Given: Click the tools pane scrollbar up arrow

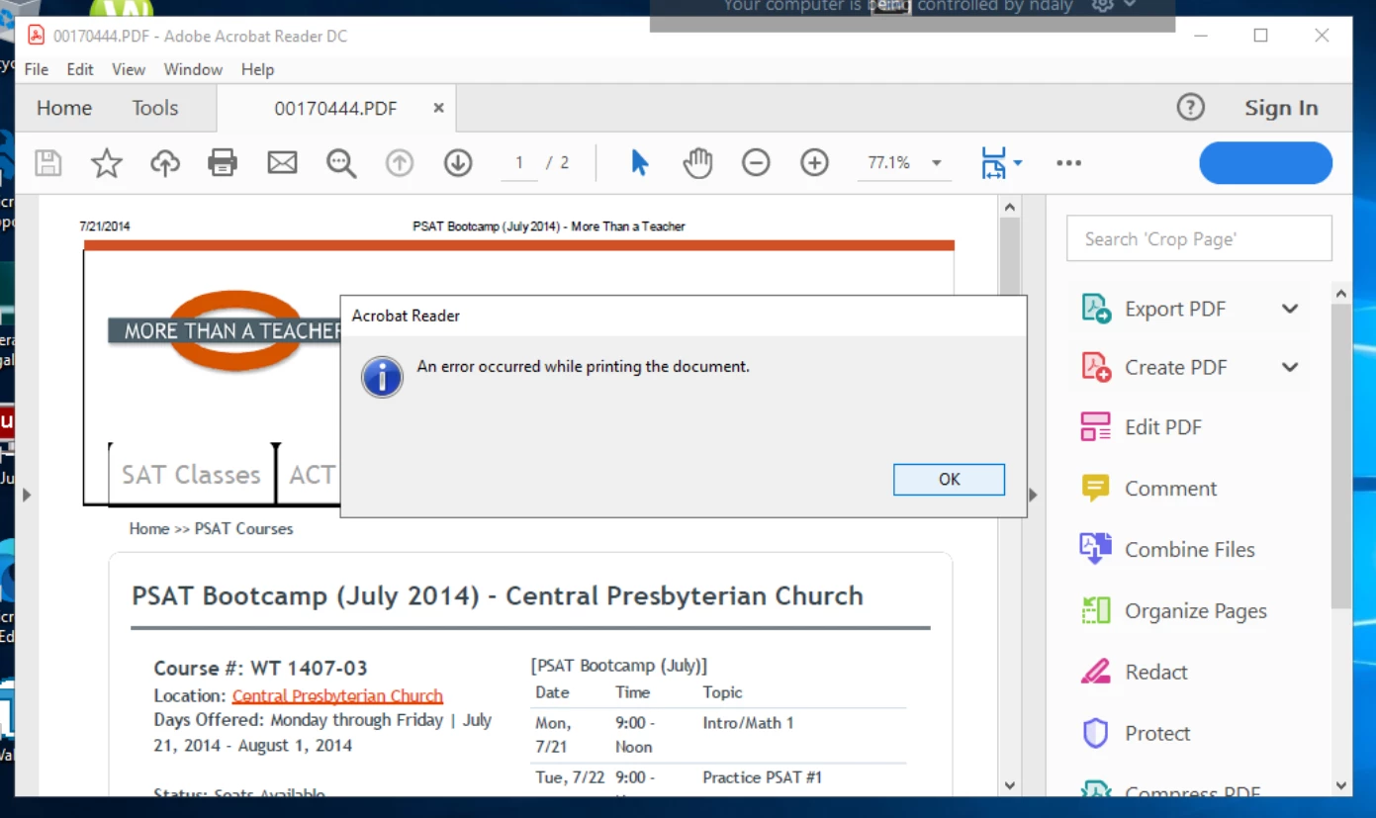Looking at the screenshot, I should point(1340,294).
